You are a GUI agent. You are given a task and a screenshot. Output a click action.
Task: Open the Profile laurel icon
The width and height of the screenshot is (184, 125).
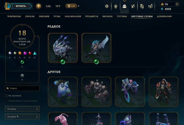[116, 6]
